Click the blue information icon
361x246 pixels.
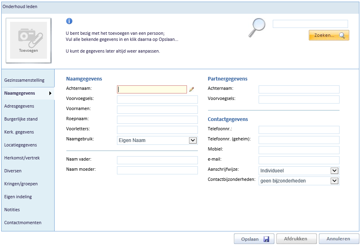[69, 21]
